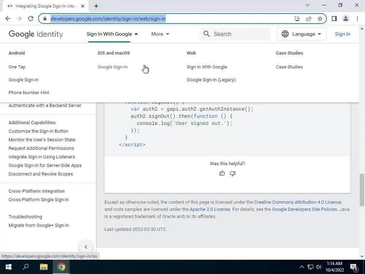365x274 pixels.
Task: Open Creative Commons Attribution 4.0 License link
Action: tap(298, 202)
